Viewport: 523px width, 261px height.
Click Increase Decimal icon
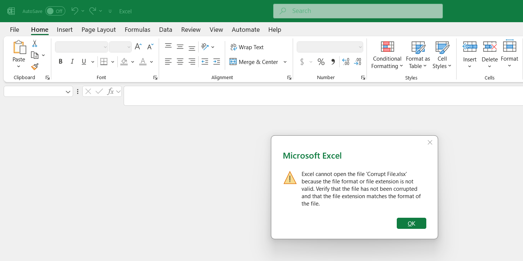(x=345, y=62)
